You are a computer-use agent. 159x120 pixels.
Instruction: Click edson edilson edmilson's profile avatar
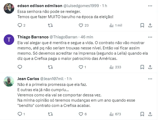click(9, 9)
